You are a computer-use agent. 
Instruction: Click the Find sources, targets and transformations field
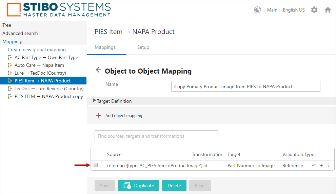156,136
